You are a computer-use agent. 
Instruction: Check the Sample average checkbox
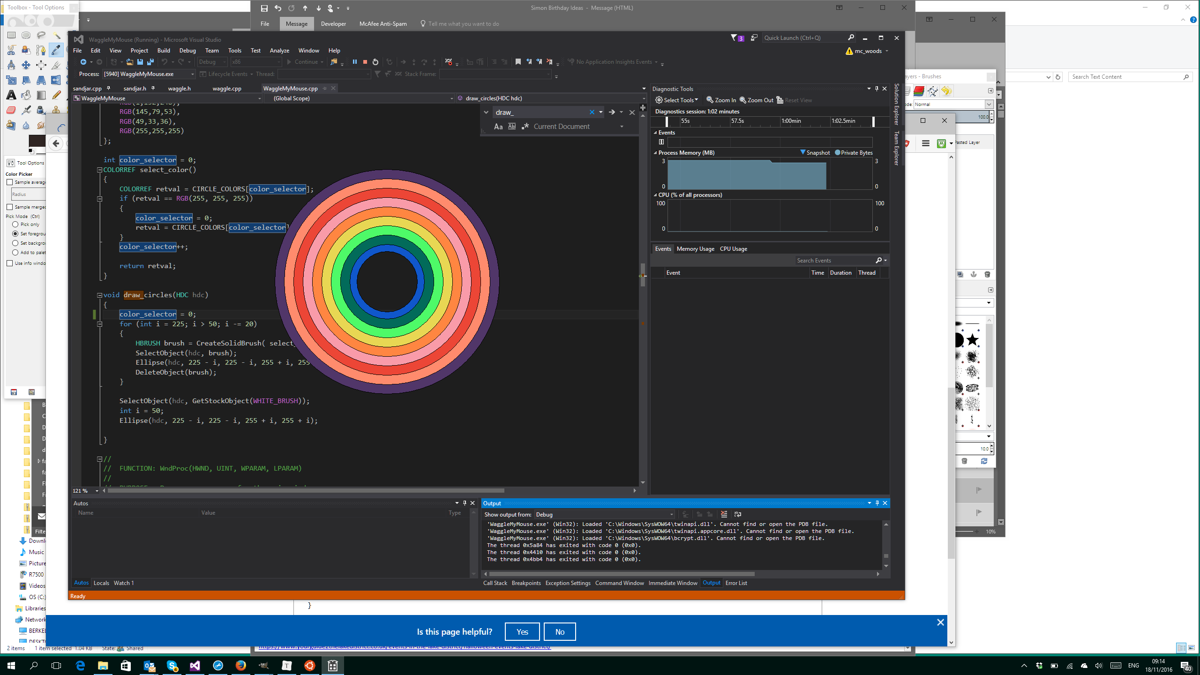pyautogui.click(x=10, y=182)
